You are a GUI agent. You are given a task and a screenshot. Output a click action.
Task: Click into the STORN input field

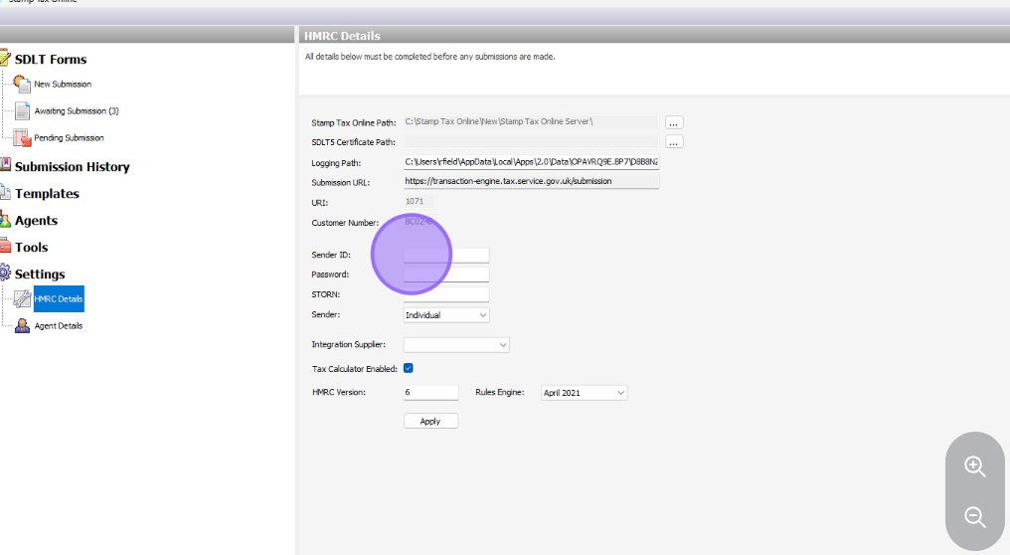point(446,294)
